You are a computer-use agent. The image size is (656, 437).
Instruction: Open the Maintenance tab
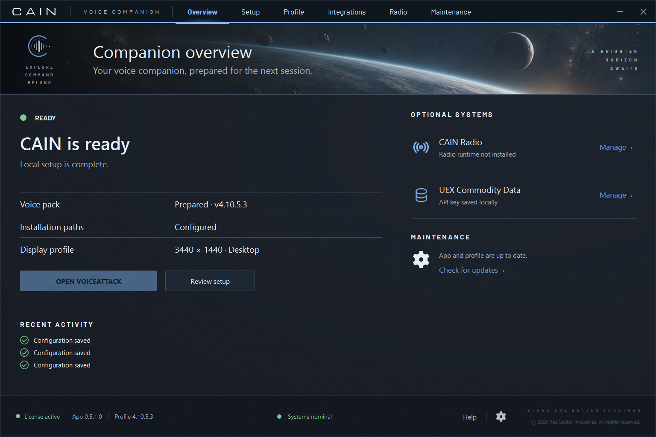(x=451, y=12)
